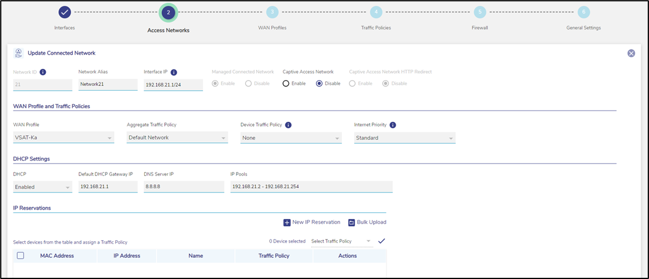Click the New IP Reservation link text
The width and height of the screenshot is (649, 279).
click(316, 222)
